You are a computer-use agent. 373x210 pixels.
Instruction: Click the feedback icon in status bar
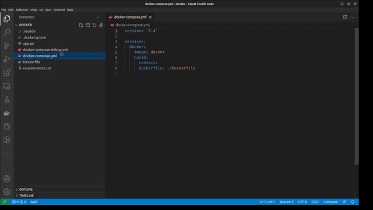tap(344, 202)
